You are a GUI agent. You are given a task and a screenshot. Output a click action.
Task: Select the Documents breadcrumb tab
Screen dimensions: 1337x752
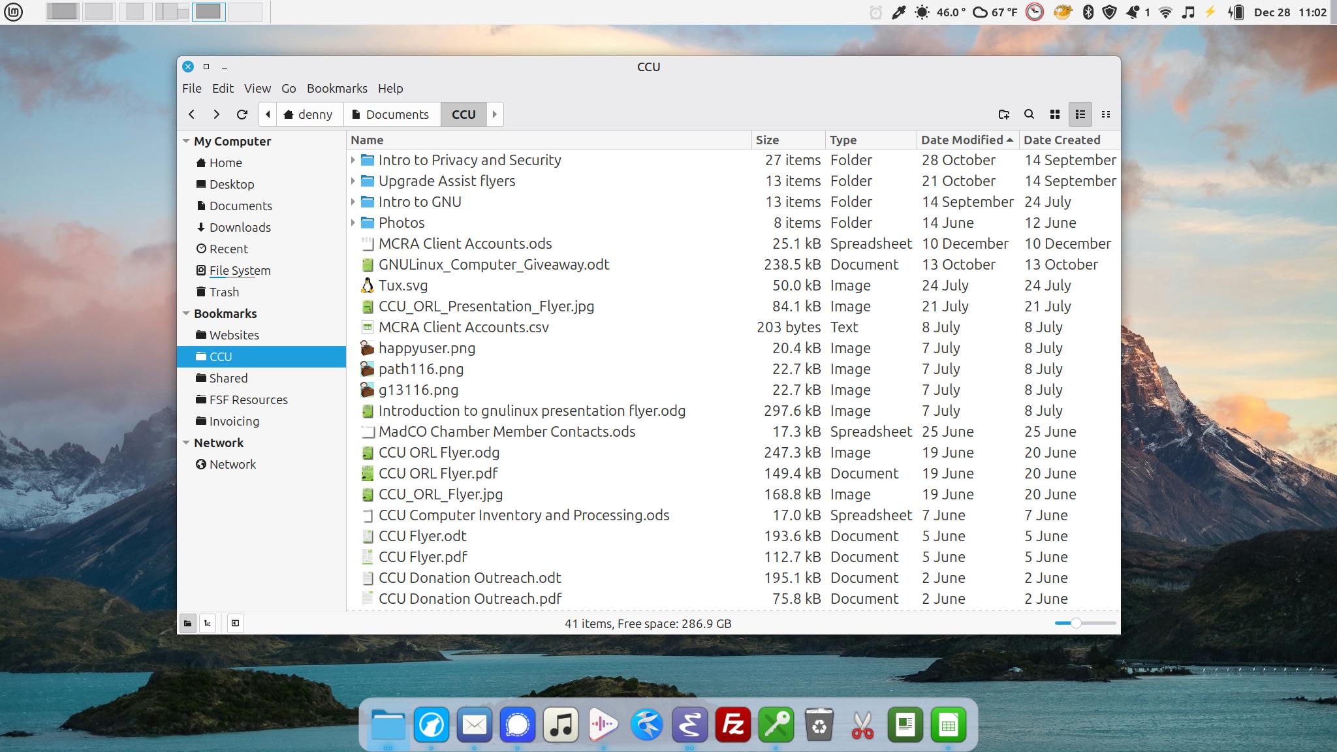click(392, 114)
